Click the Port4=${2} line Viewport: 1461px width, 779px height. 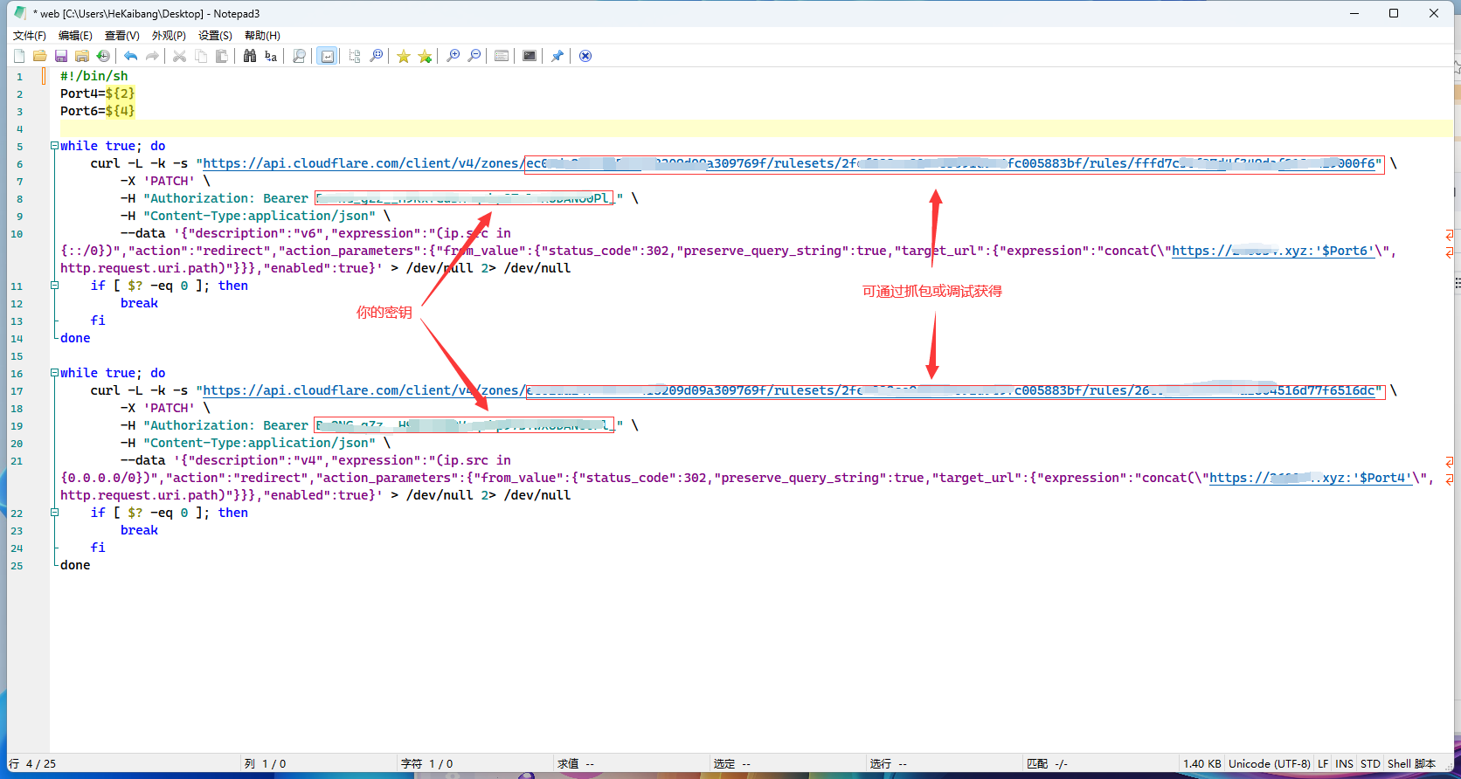(x=97, y=93)
